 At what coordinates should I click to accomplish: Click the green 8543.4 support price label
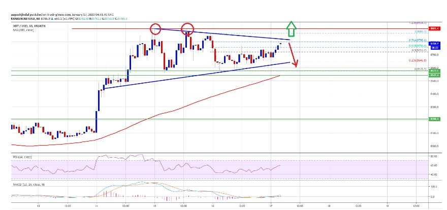click(x=434, y=75)
